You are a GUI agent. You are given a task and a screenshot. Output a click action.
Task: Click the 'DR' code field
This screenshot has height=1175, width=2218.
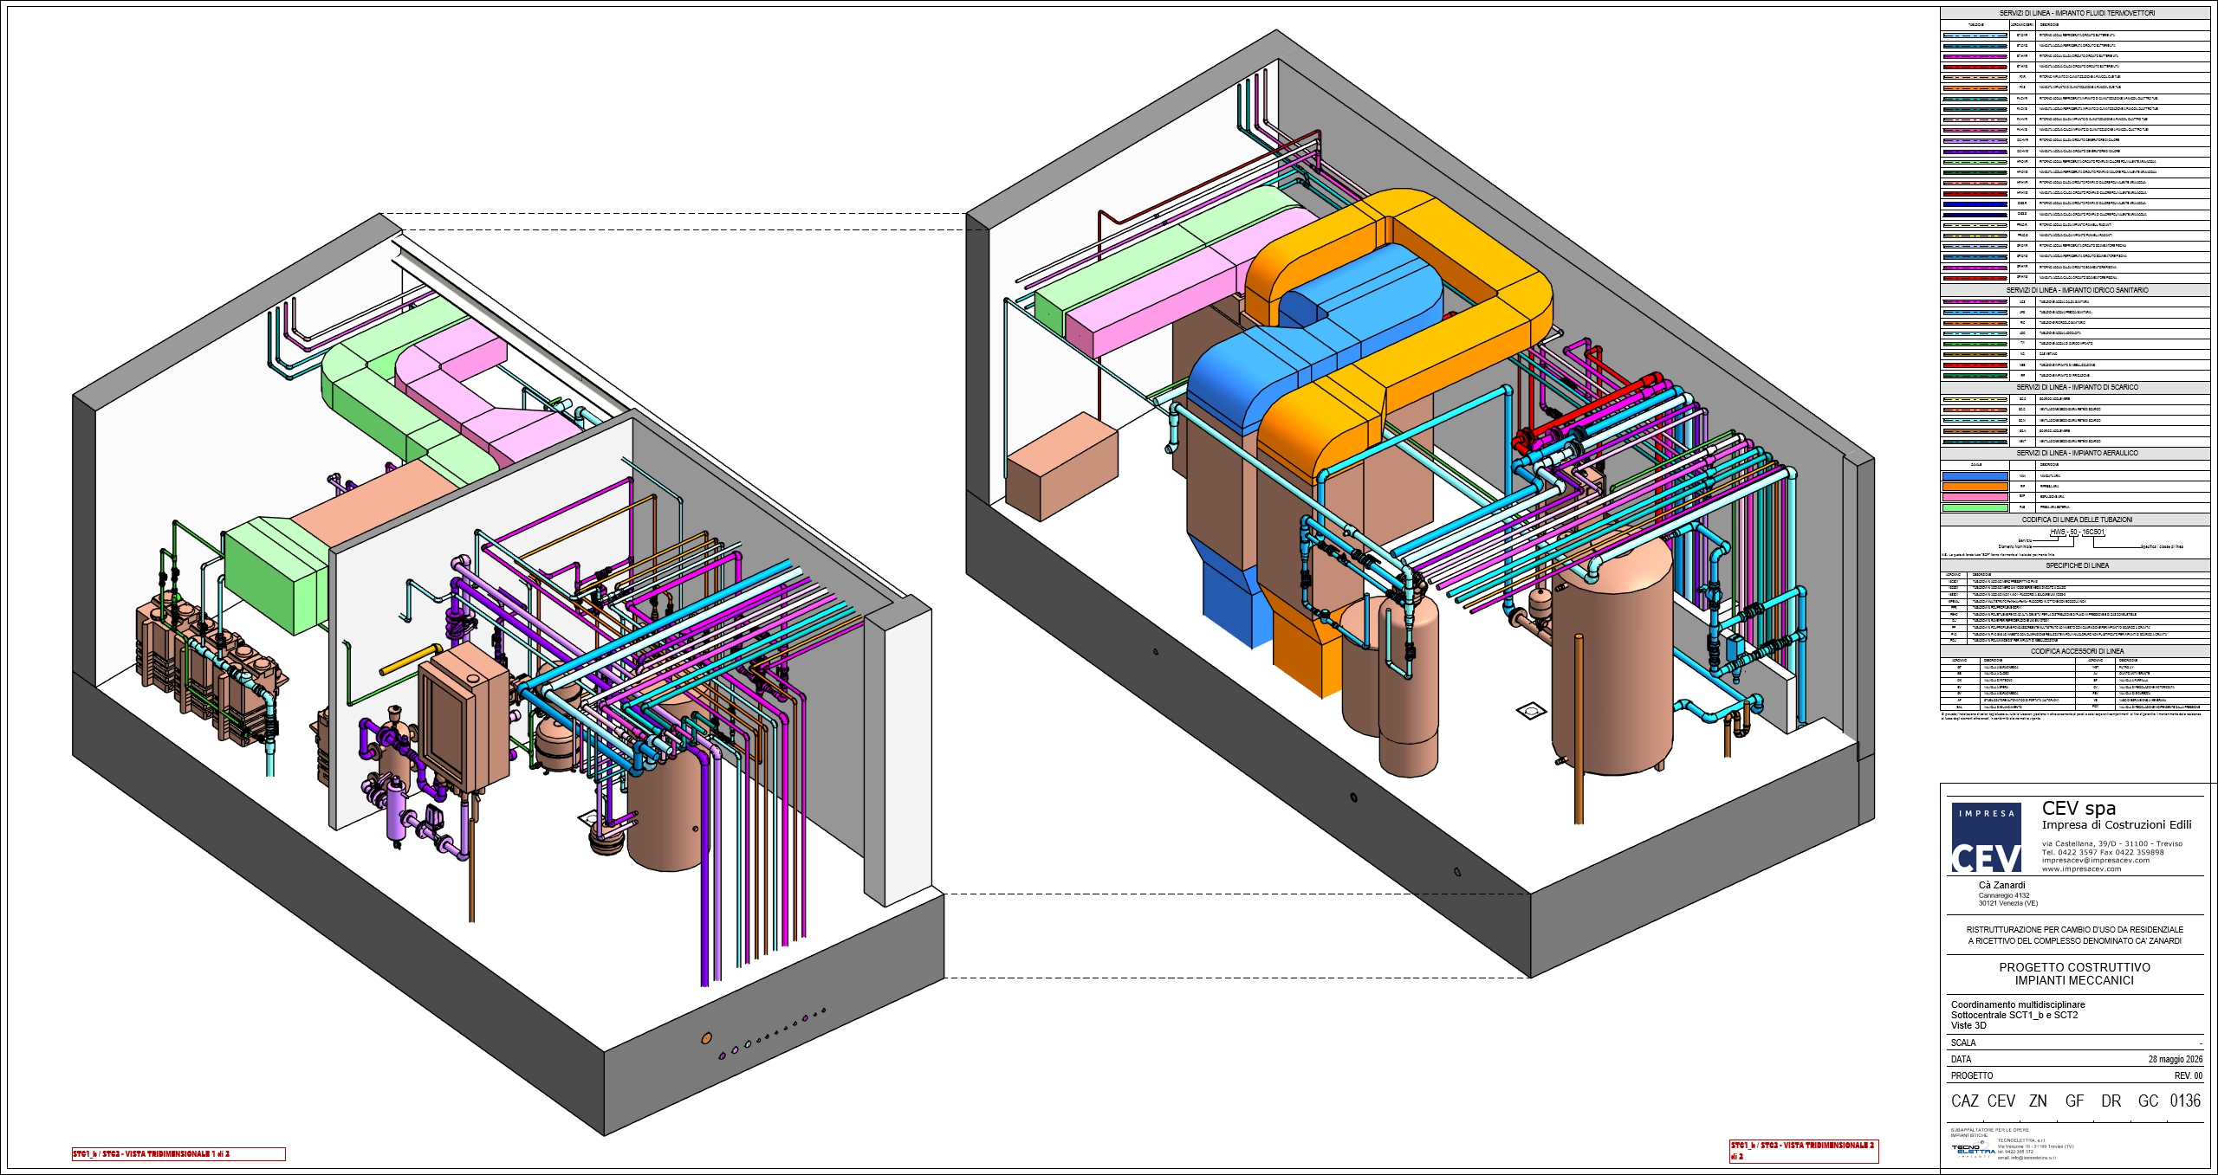pos(2111,1101)
